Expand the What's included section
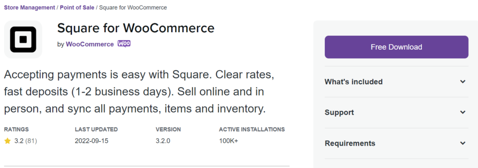This screenshot has width=478, height=168. pos(396,82)
